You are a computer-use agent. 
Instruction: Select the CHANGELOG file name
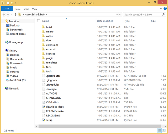click(x=53, y=98)
